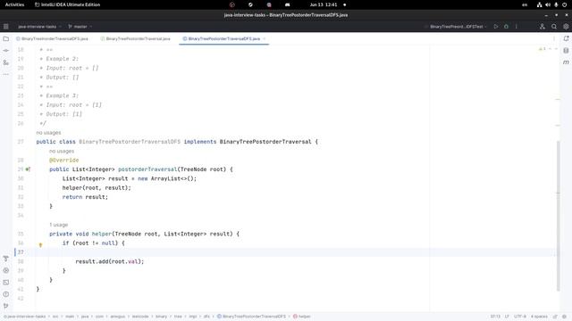Open the Services tool window
The width and height of the screenshot is (572, 321).
(x=6, y=270)
